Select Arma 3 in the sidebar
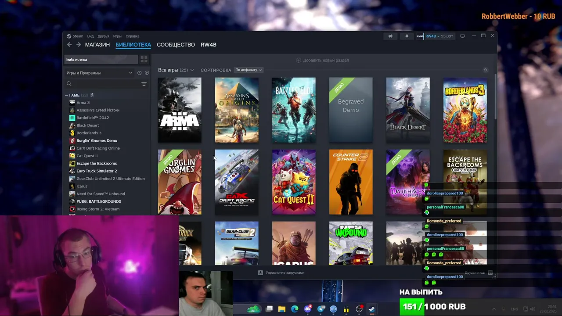This screenshot has width=562, height=316. [83, 103]
